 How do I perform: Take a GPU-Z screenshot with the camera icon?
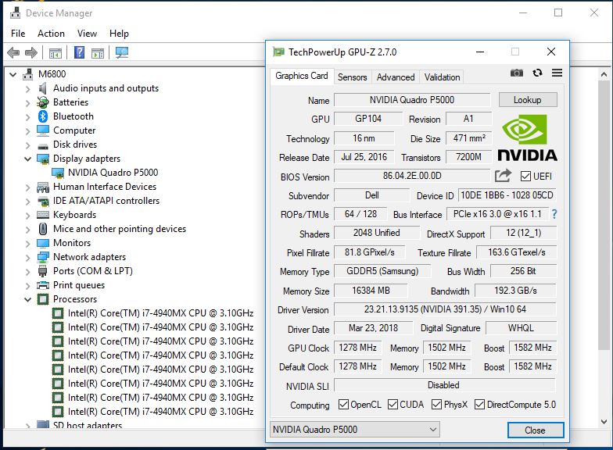(516, 73)
